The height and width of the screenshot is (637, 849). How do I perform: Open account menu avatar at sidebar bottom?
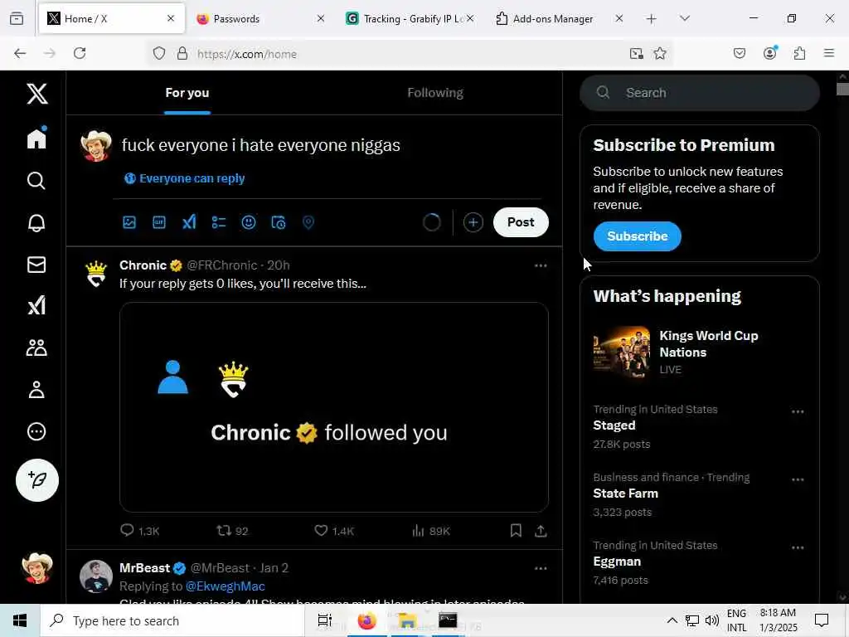click(x=36, y=568)
